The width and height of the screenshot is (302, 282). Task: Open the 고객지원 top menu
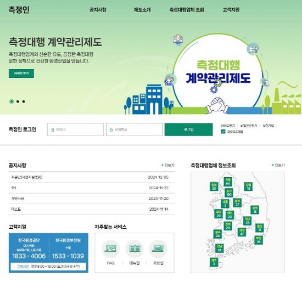pyautogui.click(x=231, y=10)
